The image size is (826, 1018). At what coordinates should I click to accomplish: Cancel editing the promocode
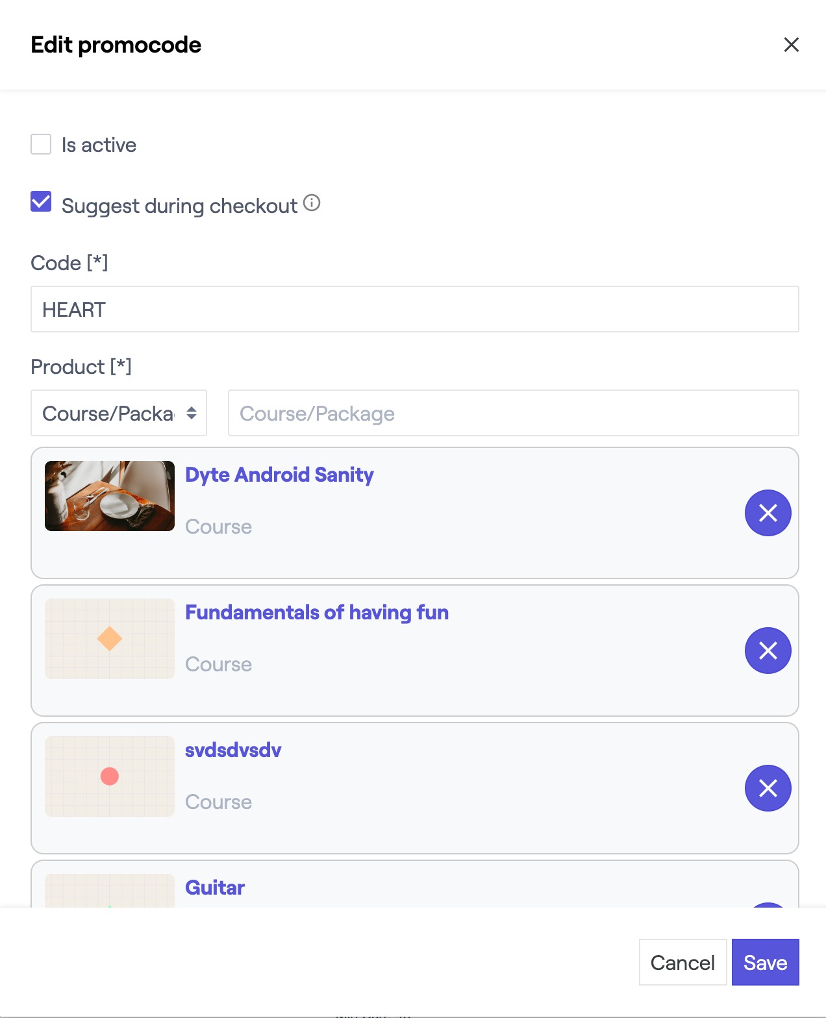tap(682, 962)
